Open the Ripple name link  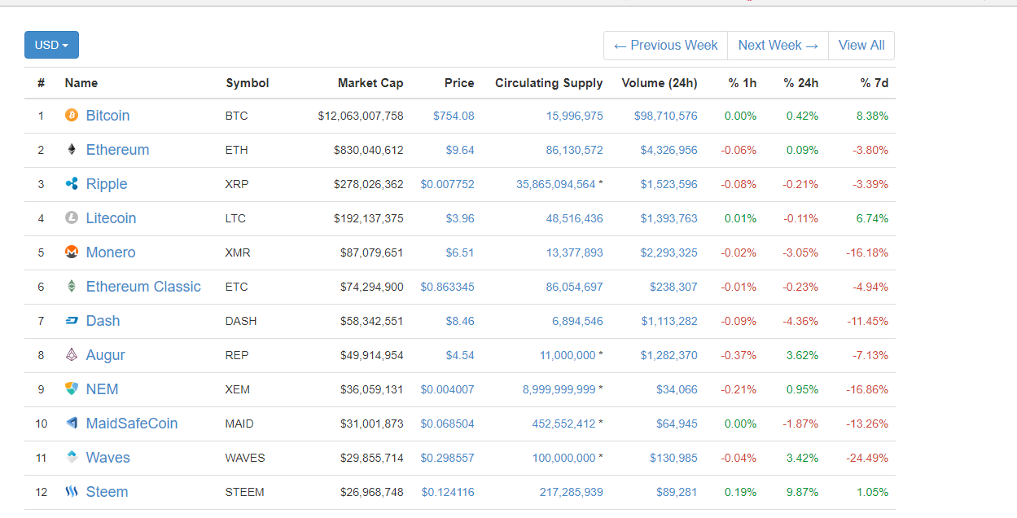click(x=107, y=184)
